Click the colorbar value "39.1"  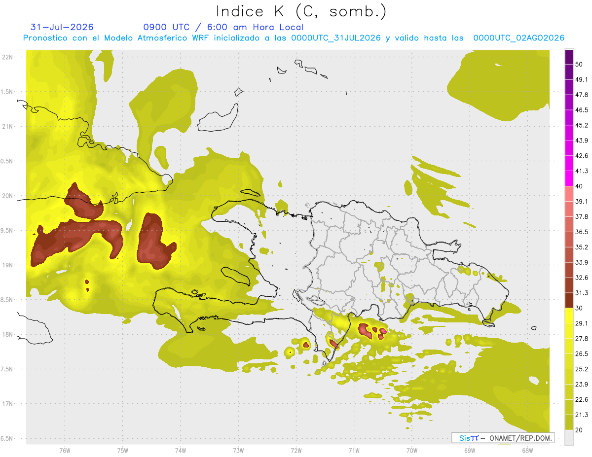click(x=582, y=202)
